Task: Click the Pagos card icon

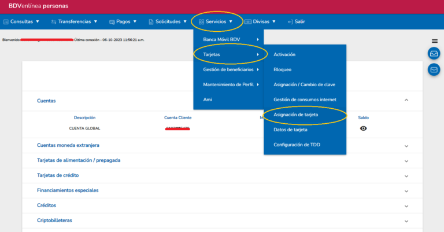Action: [x=112, y=22]
